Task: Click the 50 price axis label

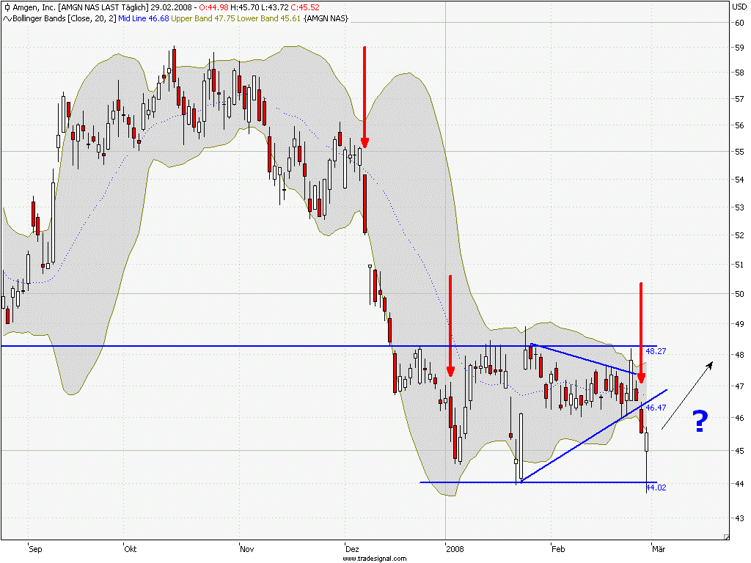Action: click(739, 294)
